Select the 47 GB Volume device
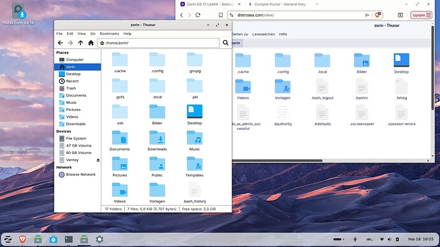Viewport: 440px width, 247px height. click(77, 146)
